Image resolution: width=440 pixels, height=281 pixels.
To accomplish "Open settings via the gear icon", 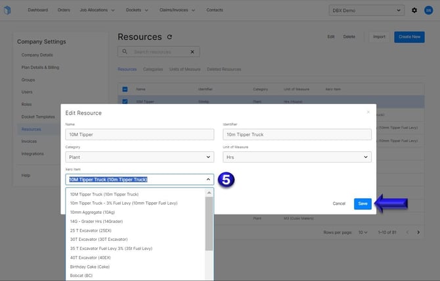I will coord(414,11).
